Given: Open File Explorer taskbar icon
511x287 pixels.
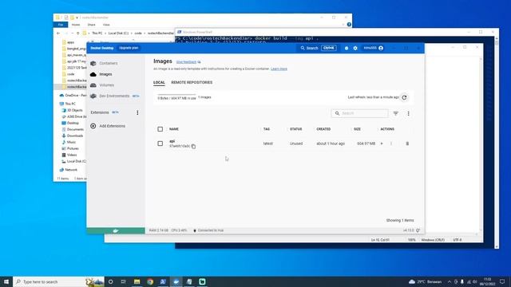Looking at the screenshot, I should (x=137, y=281).
